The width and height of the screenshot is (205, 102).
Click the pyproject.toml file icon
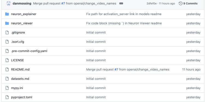(x=7, y=97)
